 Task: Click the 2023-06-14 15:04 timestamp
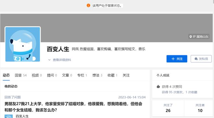point(132,97)
